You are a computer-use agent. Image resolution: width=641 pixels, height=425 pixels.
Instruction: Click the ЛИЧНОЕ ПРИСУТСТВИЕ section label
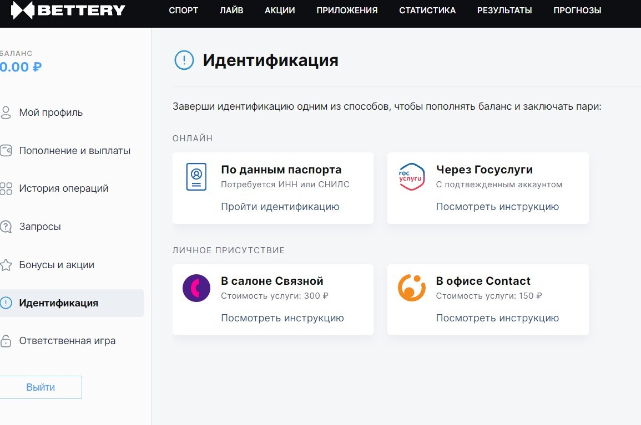[229, 250]
